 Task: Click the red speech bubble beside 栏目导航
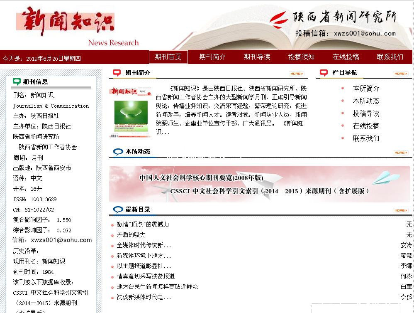(x=324, y=73)
